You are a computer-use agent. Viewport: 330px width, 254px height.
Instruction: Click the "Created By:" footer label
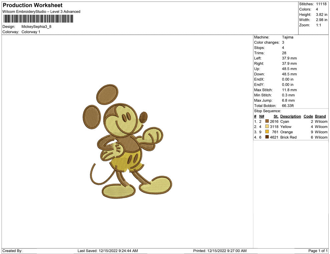12,251
